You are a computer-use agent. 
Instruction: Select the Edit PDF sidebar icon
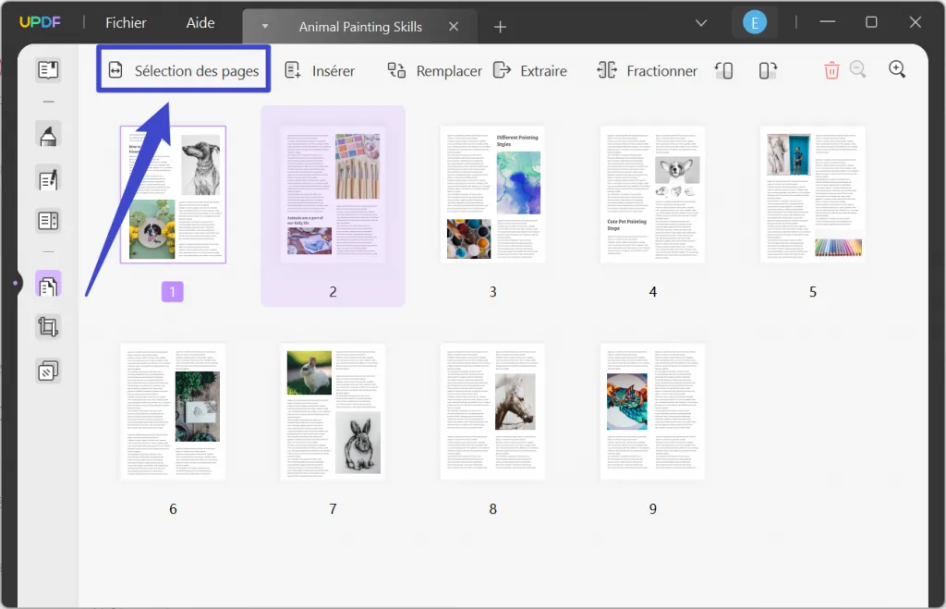click(x=48, y=178)
